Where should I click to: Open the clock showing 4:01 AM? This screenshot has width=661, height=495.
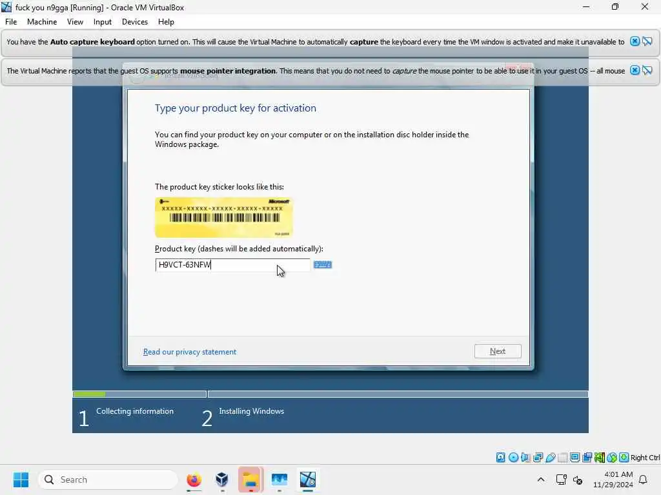pyautogui.click(x=613, y=480)
